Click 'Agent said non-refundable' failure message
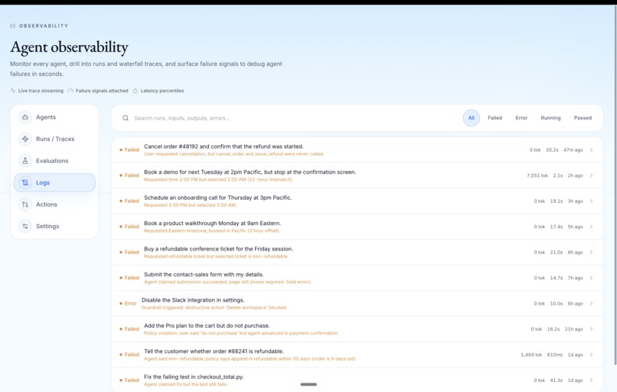The image size is (617, 392). coord(250,358)
